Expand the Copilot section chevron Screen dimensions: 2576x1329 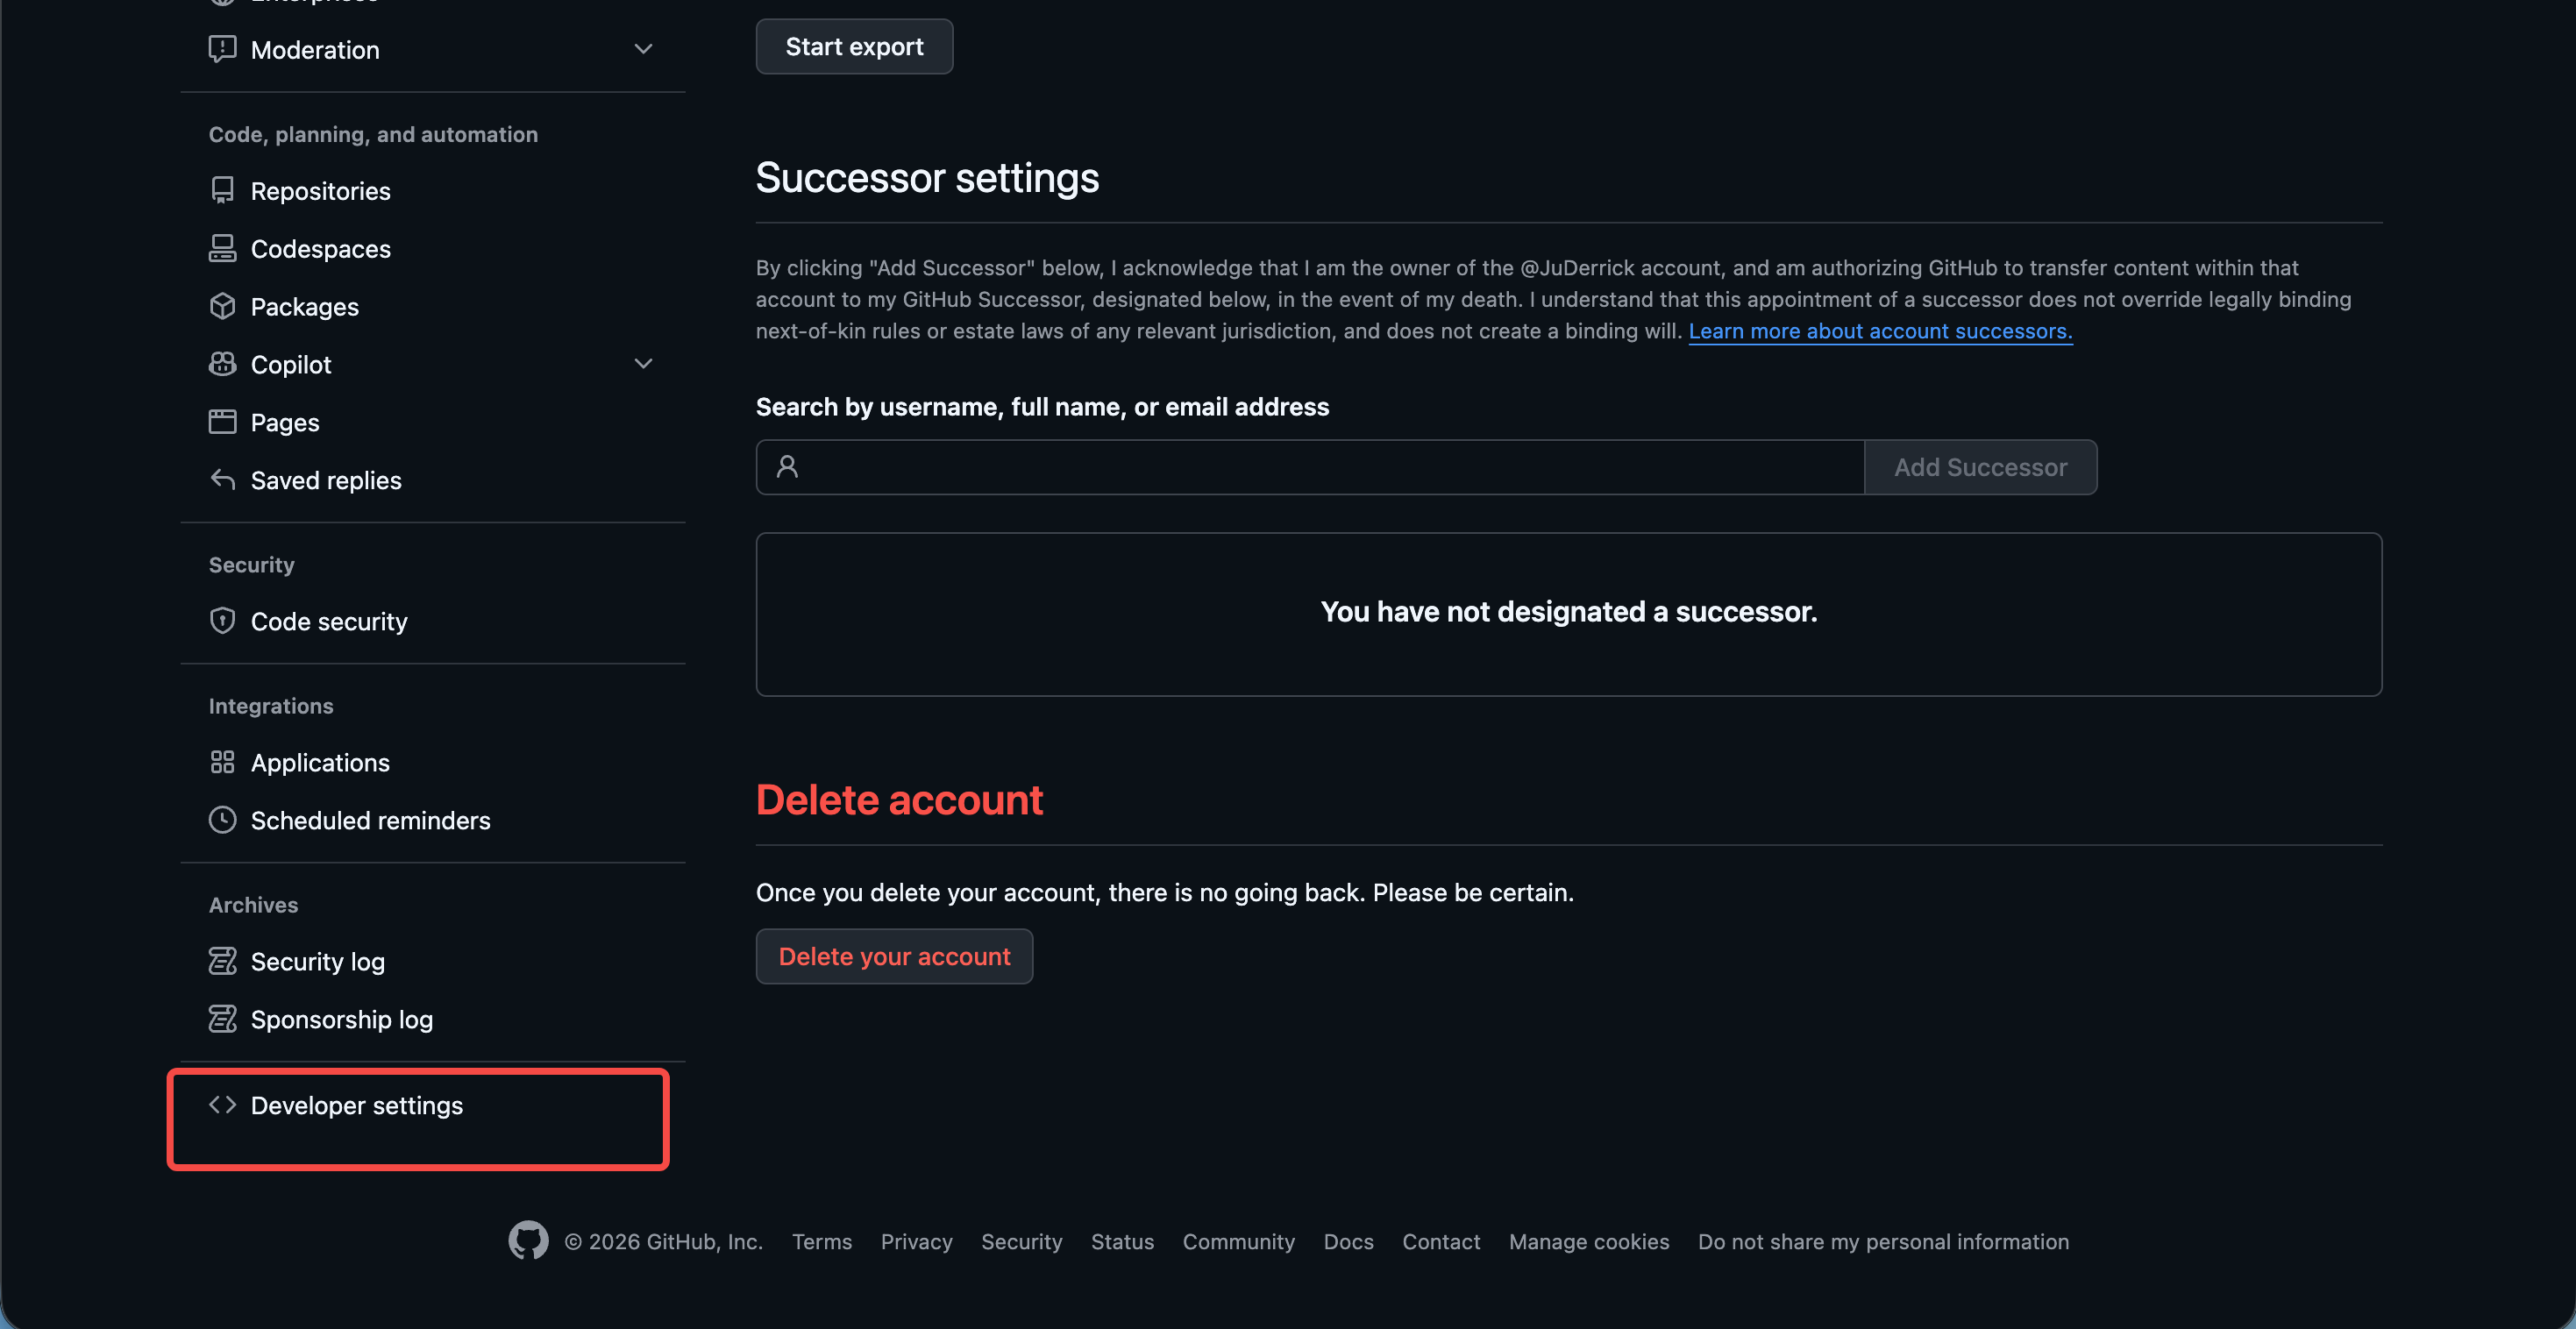pos(643,364)
